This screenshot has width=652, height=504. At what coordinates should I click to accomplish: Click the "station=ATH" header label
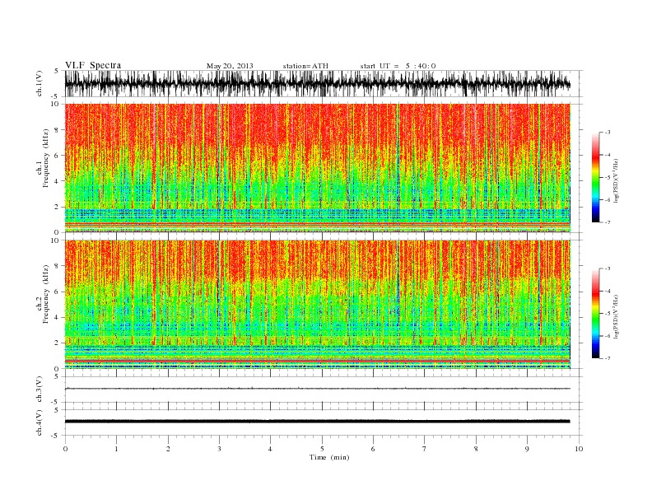[x=305, y=66]
